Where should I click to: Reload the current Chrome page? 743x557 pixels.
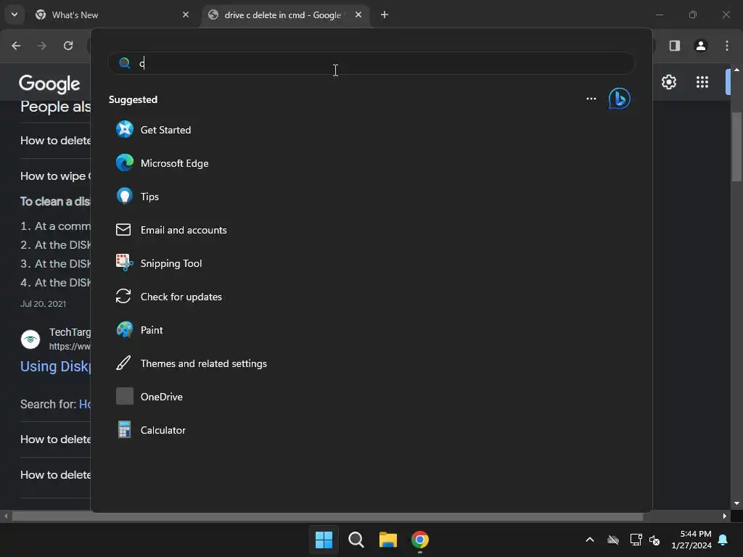(68, 46)
